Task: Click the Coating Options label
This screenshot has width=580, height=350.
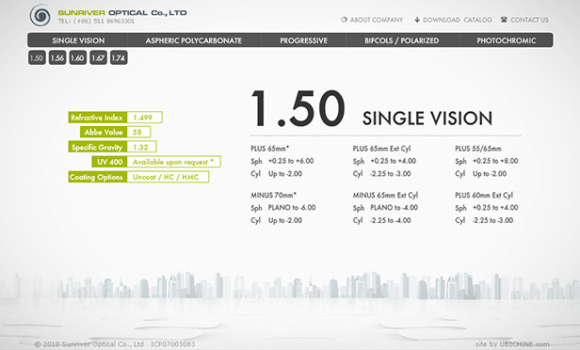Action: click(x=97, y=177)
